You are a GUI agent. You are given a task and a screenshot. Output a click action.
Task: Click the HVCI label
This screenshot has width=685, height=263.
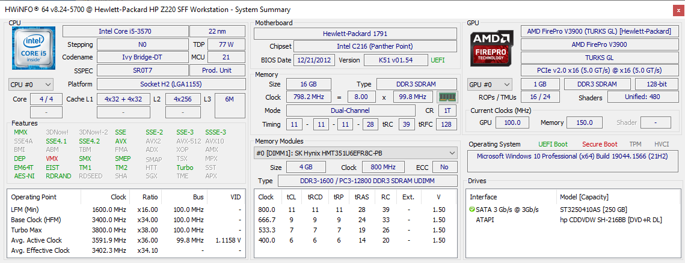pyautogui.click(x=662, y=144)
